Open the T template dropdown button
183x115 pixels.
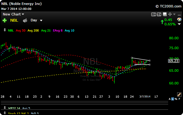click(159, 15)
